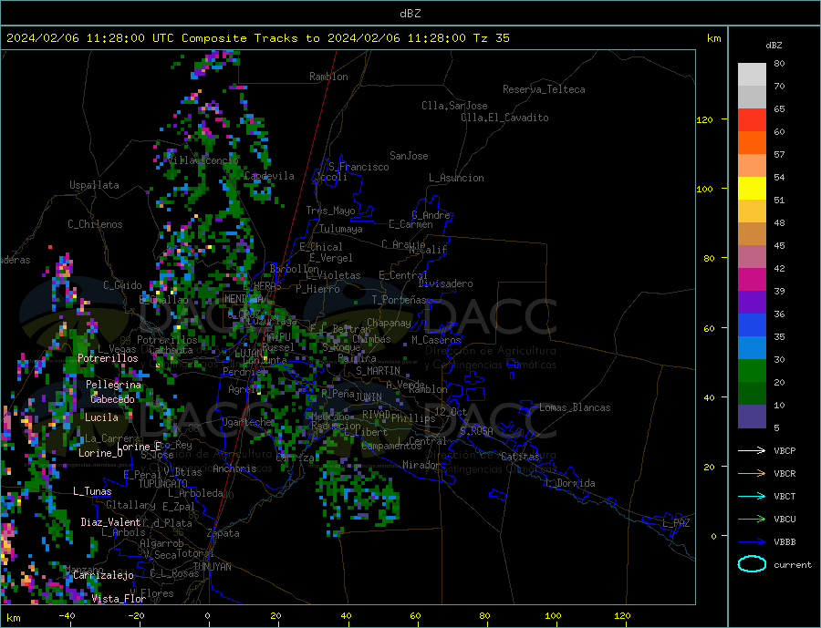
Task: Click the Capdevila map label
Action: [x=269, y=176]
